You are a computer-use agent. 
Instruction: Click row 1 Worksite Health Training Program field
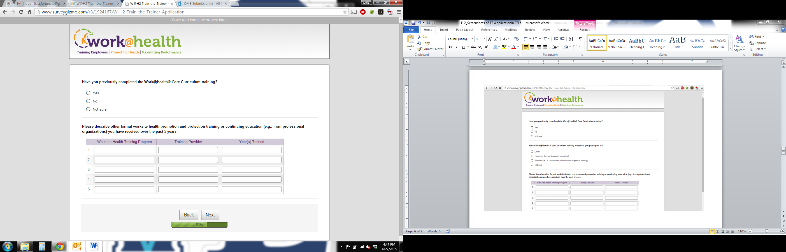(x=124, y=150)
